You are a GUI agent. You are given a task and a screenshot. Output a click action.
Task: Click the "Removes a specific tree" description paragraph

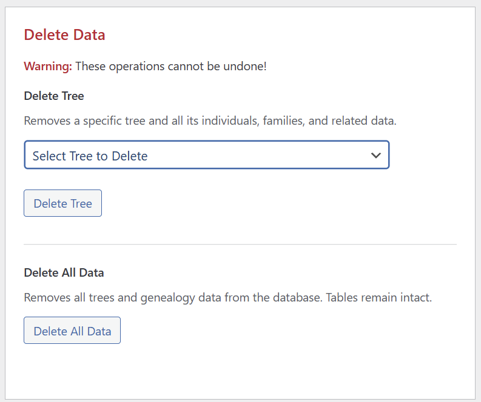click(210, 120)
